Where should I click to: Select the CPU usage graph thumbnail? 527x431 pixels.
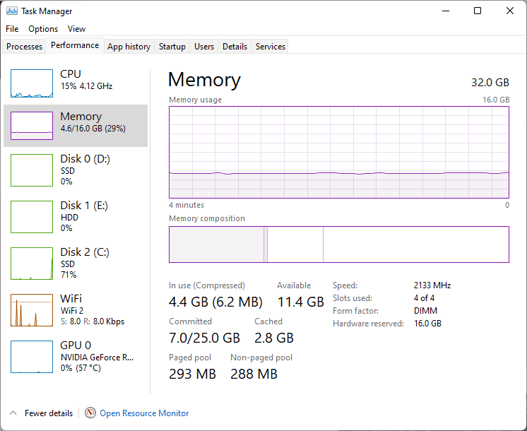pos(32,83)
